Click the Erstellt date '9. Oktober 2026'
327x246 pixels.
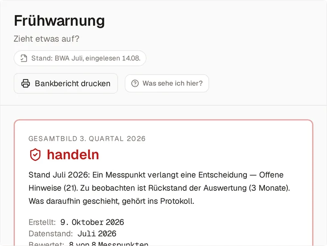(92, 222)
